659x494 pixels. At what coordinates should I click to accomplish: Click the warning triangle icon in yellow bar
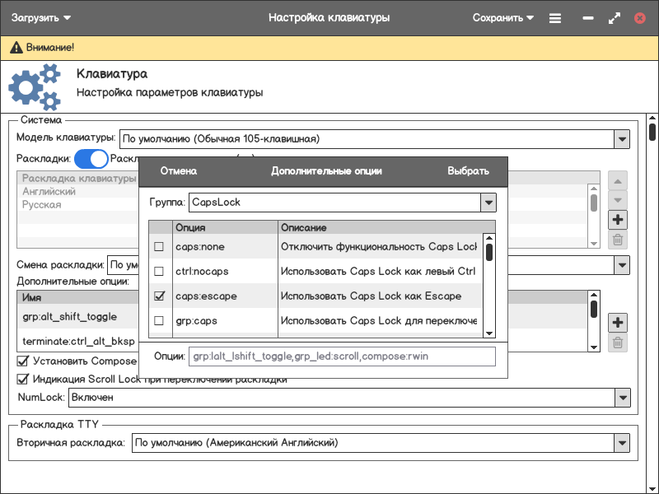point(16,49)
